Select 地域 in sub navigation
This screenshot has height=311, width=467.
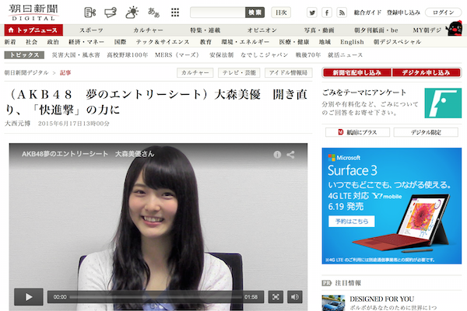click(325, 42)
